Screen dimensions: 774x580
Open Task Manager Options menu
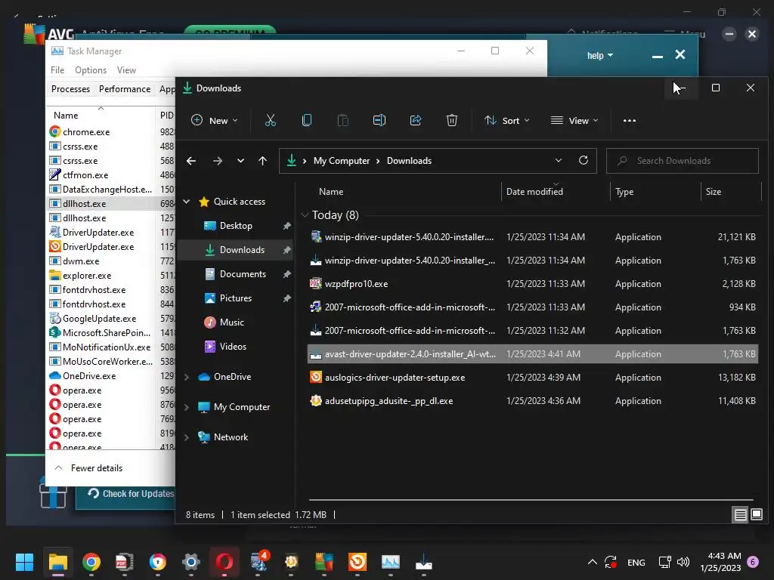pyautogui.click(x=91, y=70)
